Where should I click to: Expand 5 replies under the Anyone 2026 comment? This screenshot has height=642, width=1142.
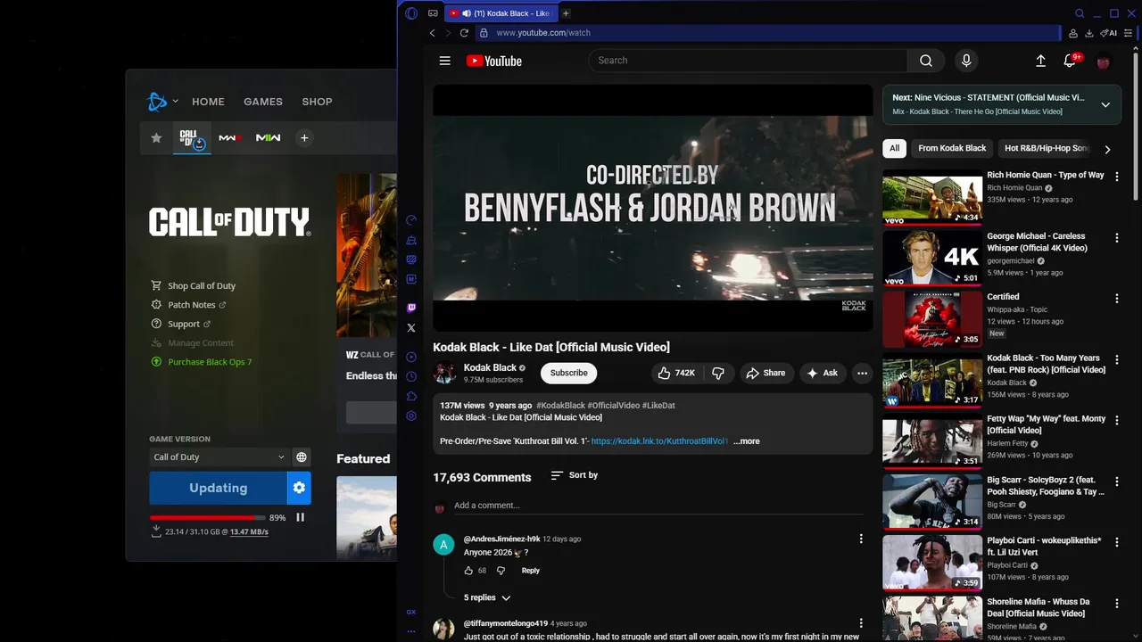click(487, 597)
